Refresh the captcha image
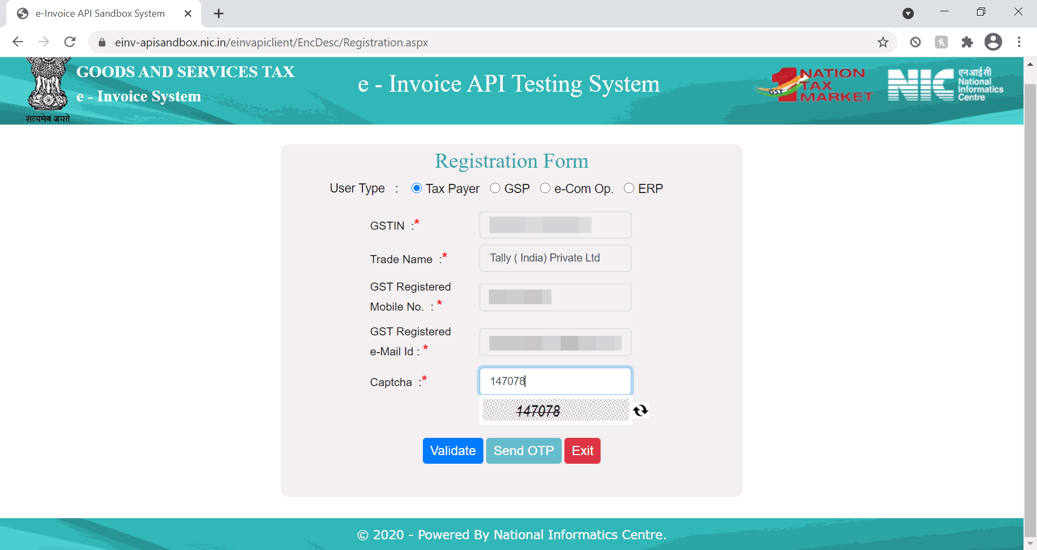This screenshot has height=550, width=1037. coord(641,411)
